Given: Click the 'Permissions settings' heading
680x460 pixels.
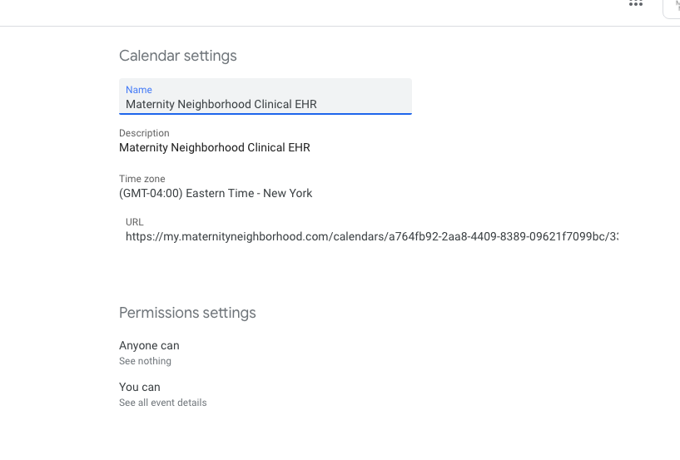Looking at the screenshot, I should coord(187,313).
